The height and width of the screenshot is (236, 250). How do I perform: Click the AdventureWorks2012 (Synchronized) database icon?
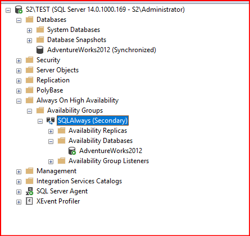click(40, 50)
